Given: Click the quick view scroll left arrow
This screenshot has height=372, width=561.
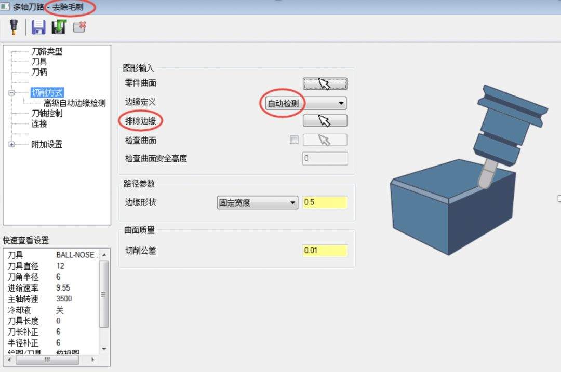Looking at the screenshot, I should tap(9, 360).
